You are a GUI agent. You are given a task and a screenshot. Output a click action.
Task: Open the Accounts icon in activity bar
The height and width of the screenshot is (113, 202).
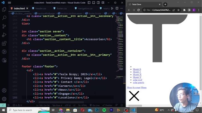[4, 90]
